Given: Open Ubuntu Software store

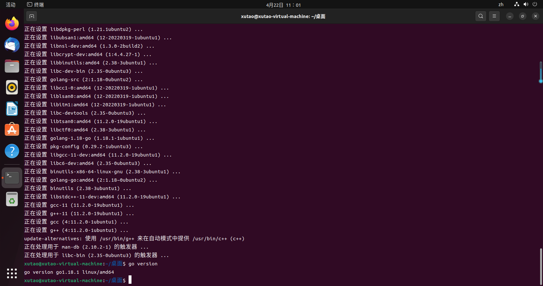Looking at the screenshot, I should point(12,130).
